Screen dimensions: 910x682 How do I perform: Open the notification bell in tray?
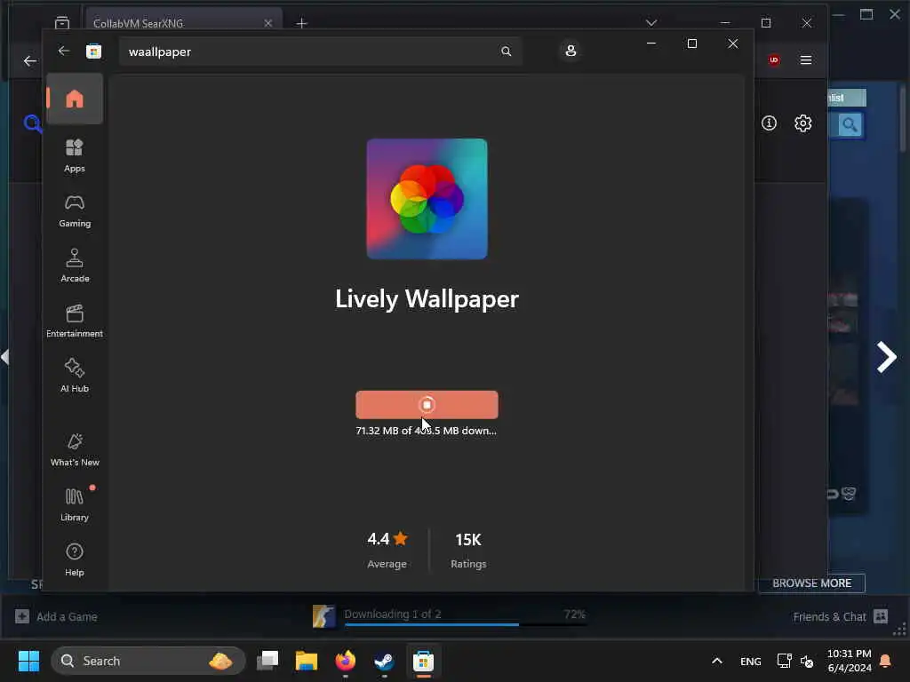click(x=886, y=661)
